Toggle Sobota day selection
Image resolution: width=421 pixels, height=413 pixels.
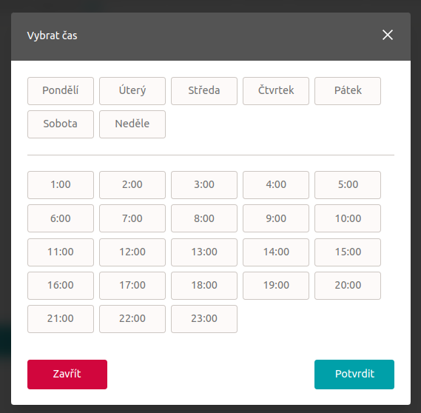point(61,124)
